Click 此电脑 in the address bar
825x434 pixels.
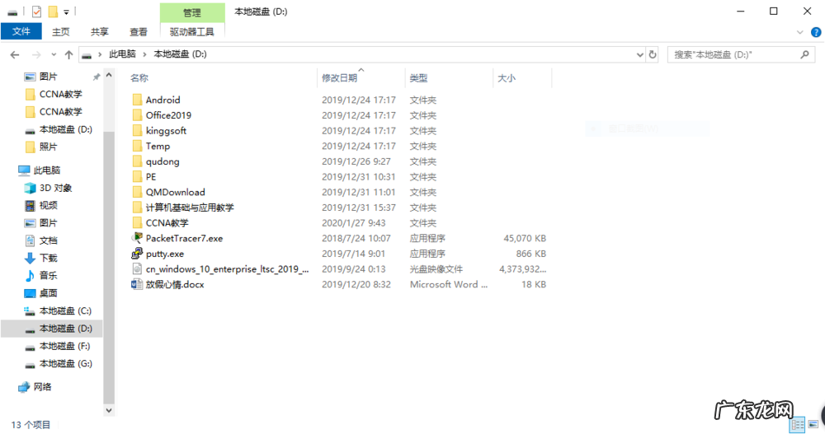tap(122, 54)
